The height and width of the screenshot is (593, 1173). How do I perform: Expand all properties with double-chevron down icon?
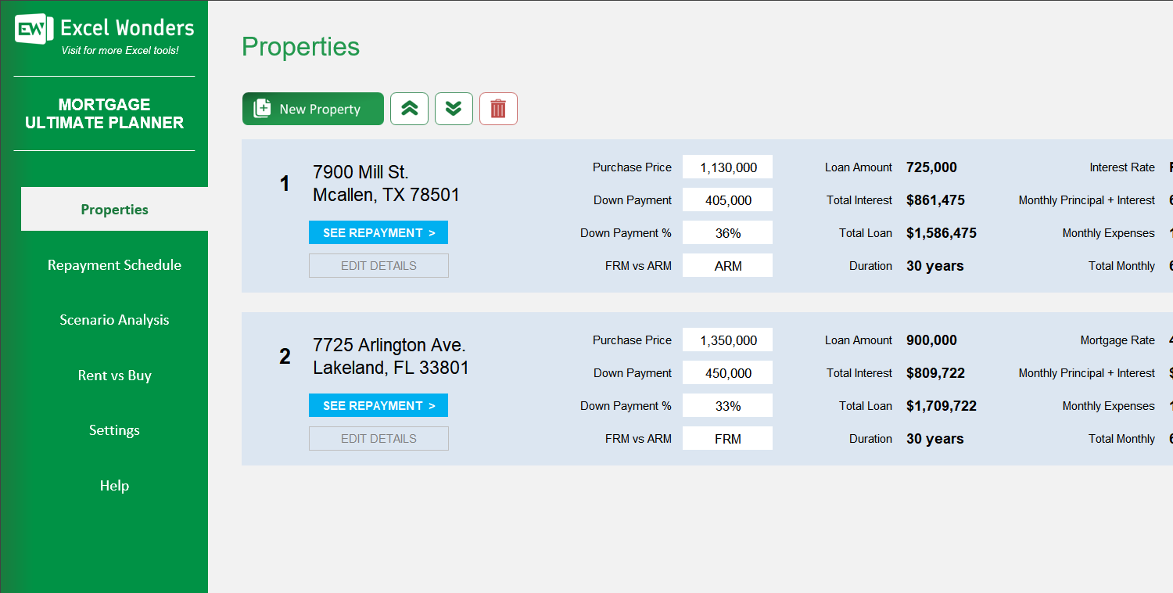[454, 109]
